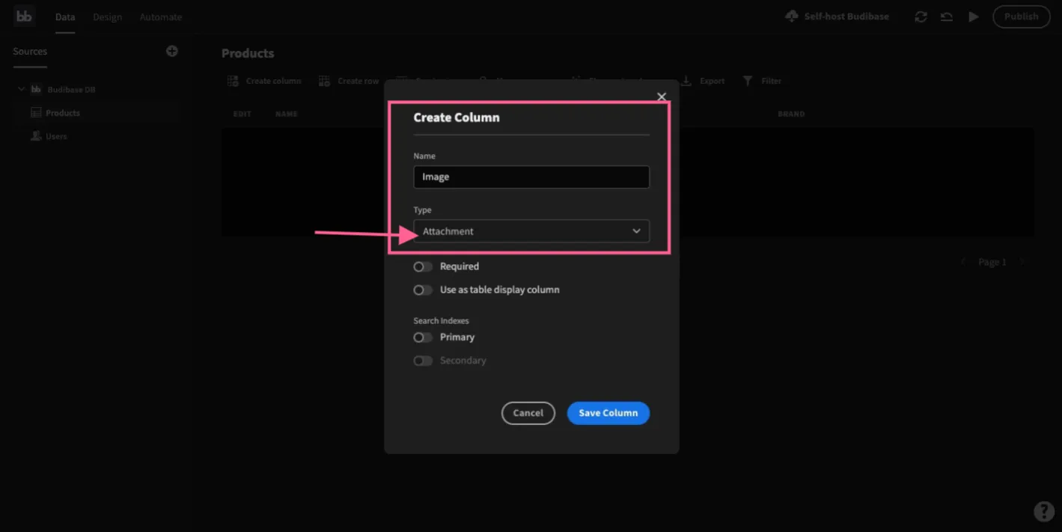Image resolution: width=1062 pixels, height=532 pixels.
Task: Switch to the Automate tab
Action: [160, 16]
